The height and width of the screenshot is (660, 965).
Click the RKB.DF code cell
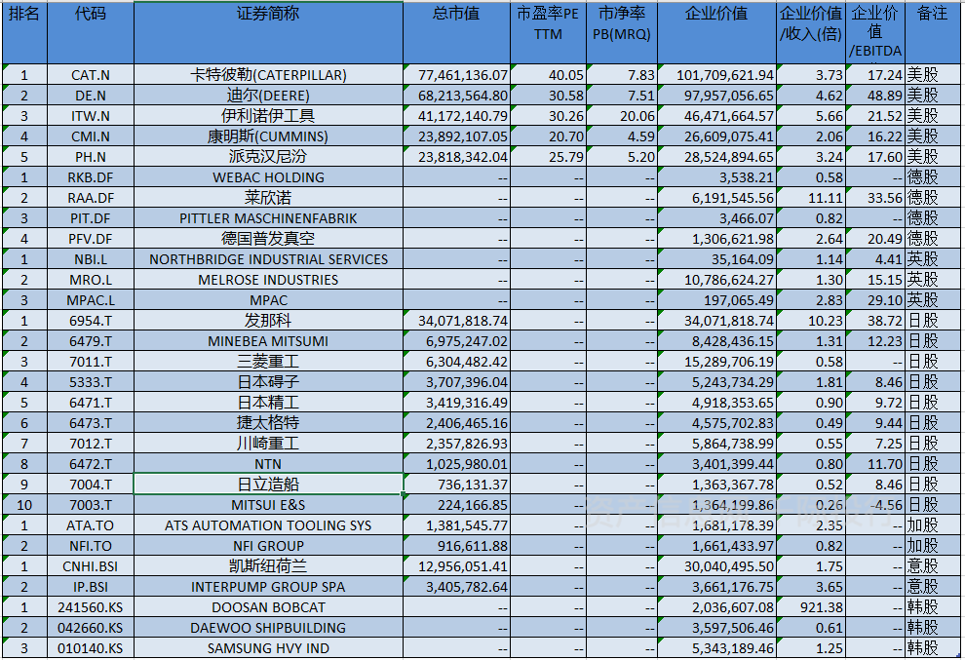click(91, 177)
